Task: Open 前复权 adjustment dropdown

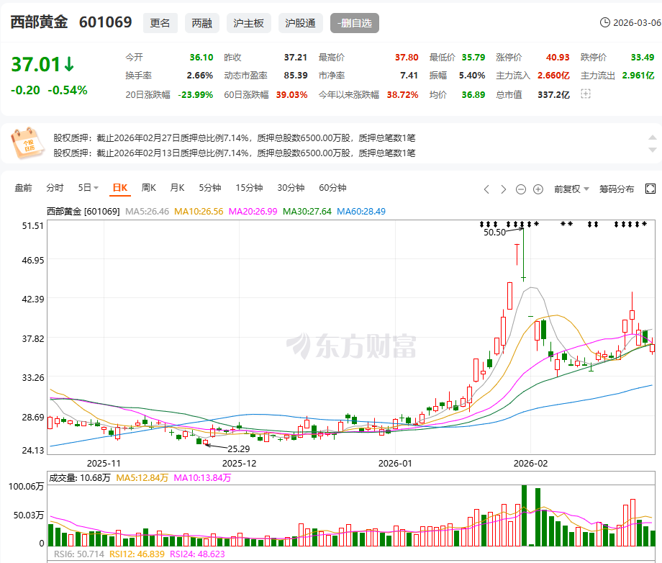Action: [571, 189]
